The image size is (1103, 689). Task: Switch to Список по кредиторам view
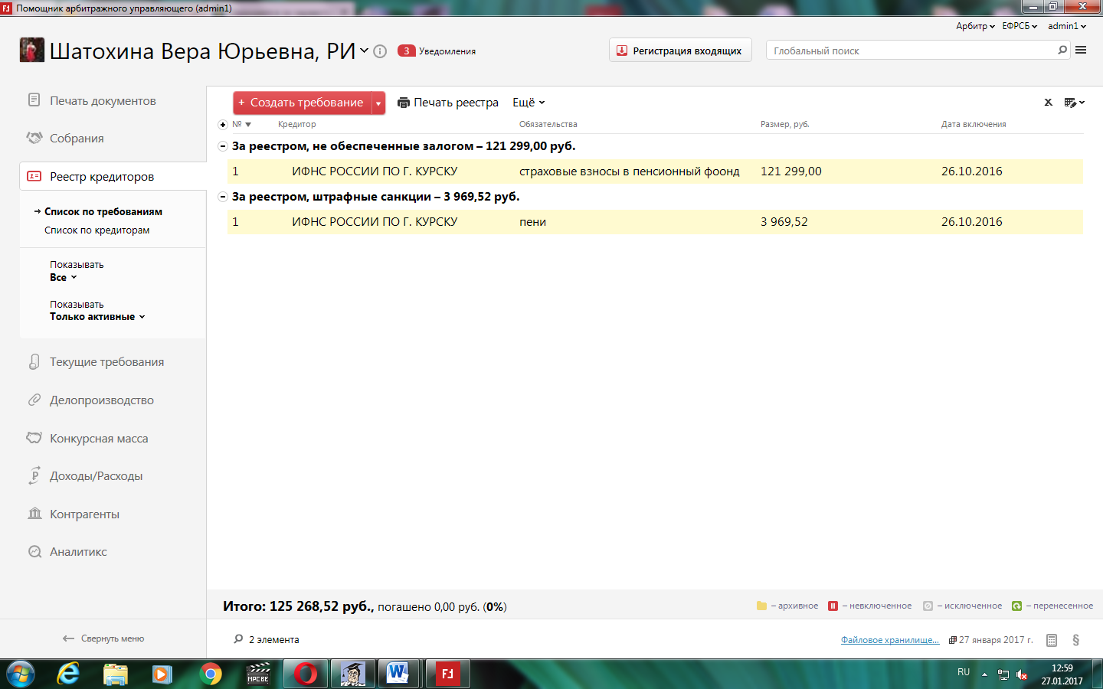click(x=97, y=230)
